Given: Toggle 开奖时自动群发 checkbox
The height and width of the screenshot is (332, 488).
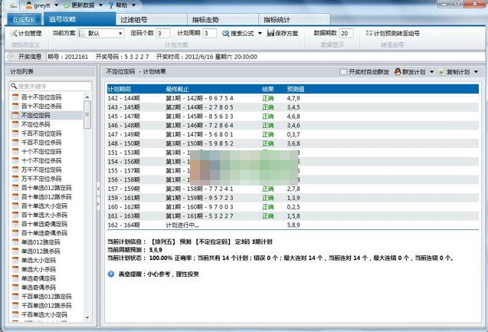Looking at the screenshot, I should pyautogui.click(x=343, y=71).
